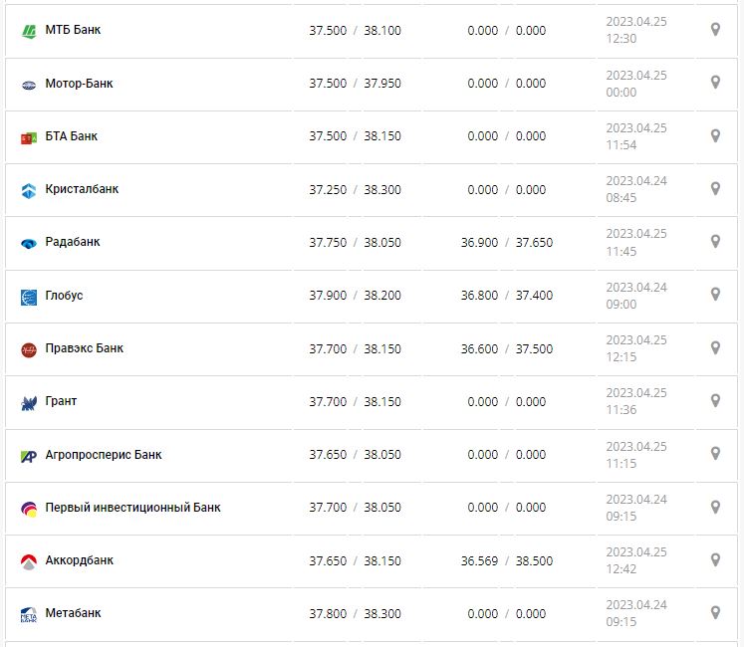
Task: Go to Первый инвестиционный Банк page
Action: click(x=132, y=508)
